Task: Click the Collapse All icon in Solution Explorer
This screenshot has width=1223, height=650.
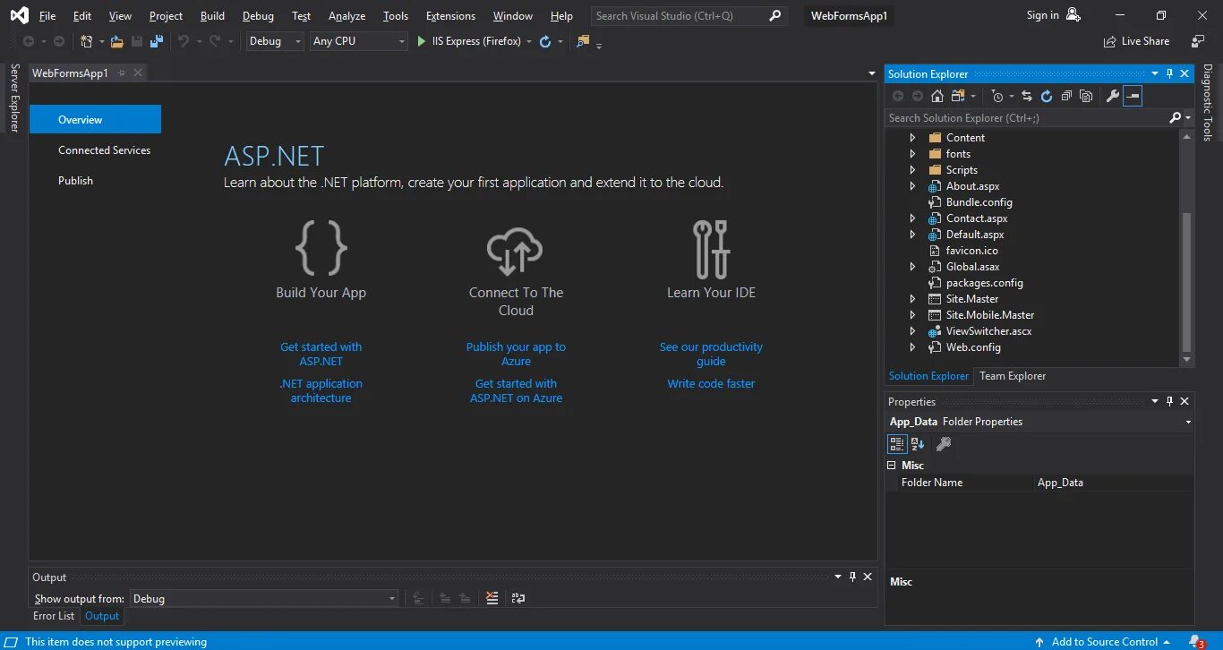Action: pos(1066,96)
